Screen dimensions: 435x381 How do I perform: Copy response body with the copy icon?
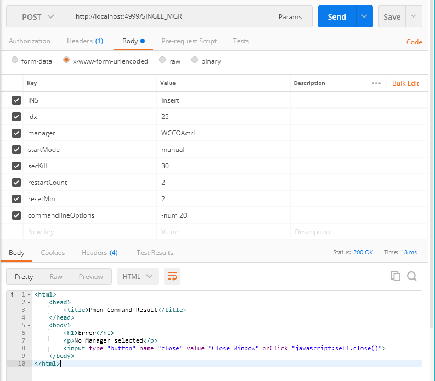396,276
